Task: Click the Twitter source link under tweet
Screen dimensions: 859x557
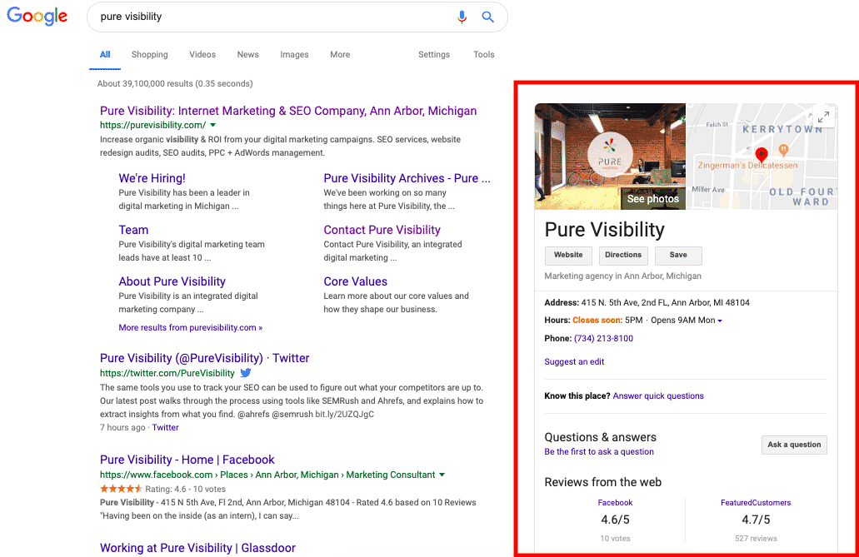Action: (x=166, y=428)
